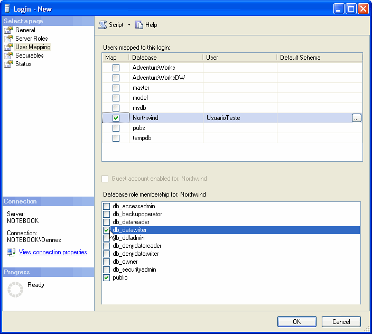Uncheck the Northwind map checkbox
Viewport: 372px width, 334px height.
(116, 118)
